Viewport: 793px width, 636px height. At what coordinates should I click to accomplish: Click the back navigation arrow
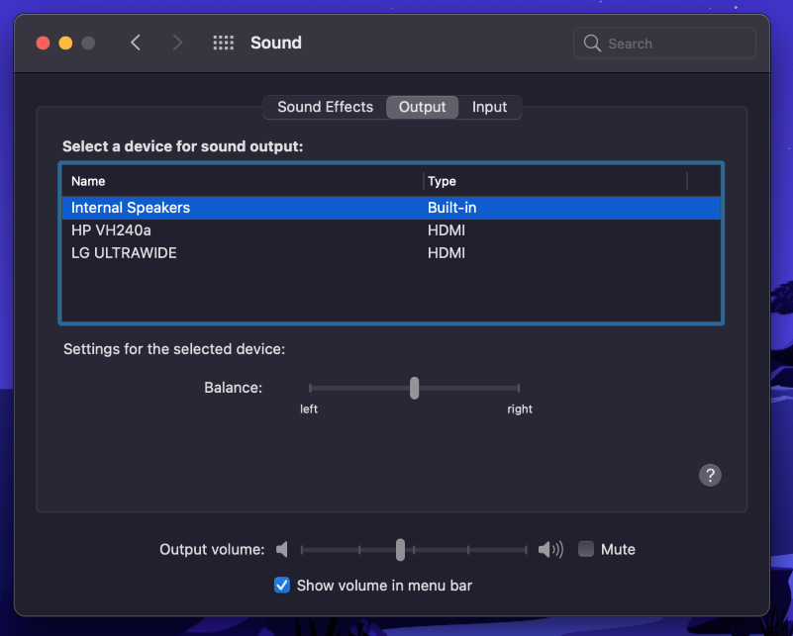point(136,43)
